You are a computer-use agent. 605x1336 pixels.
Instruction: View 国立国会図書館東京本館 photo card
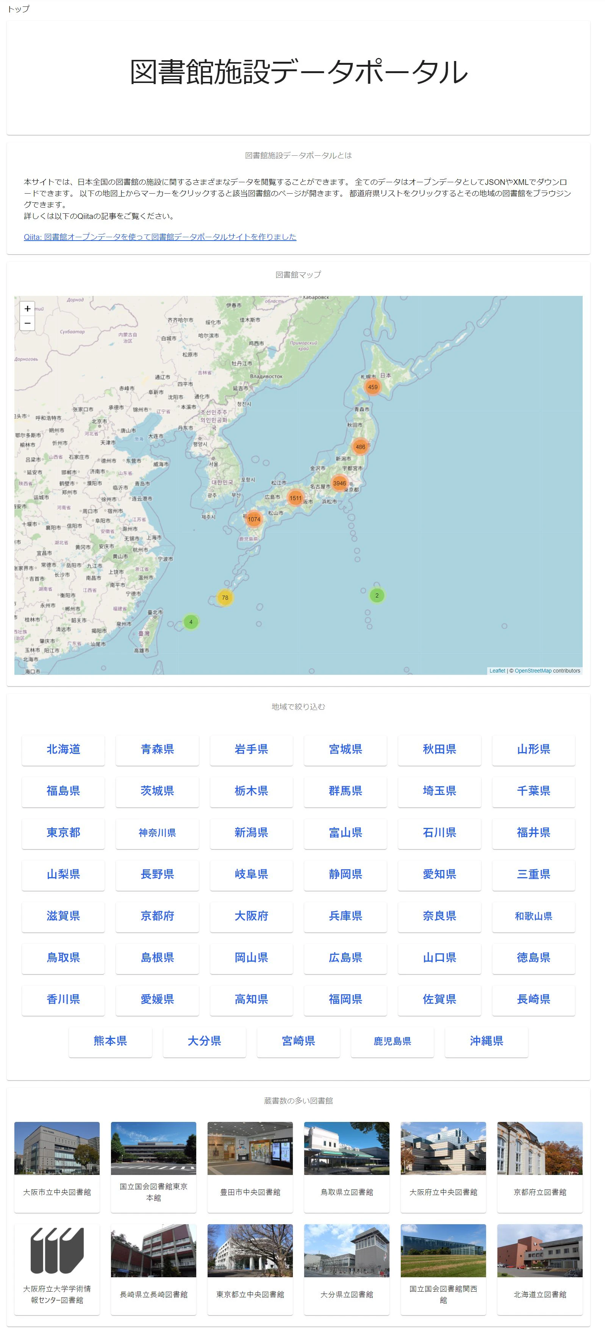[x=153, y=1167]
